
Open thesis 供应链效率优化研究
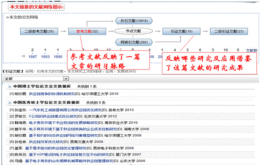[46, 142]
